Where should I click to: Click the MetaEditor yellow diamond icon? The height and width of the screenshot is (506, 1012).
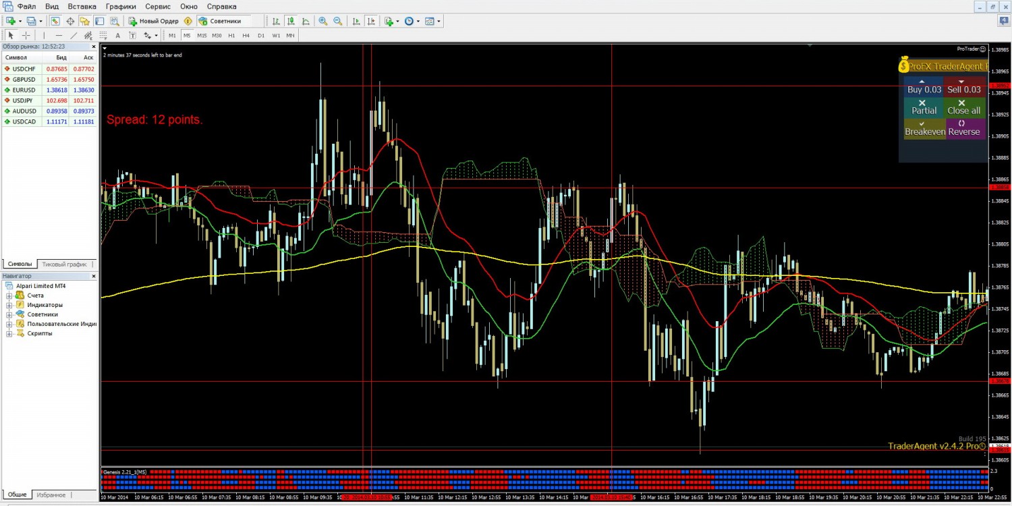click(x=188, y=21)
